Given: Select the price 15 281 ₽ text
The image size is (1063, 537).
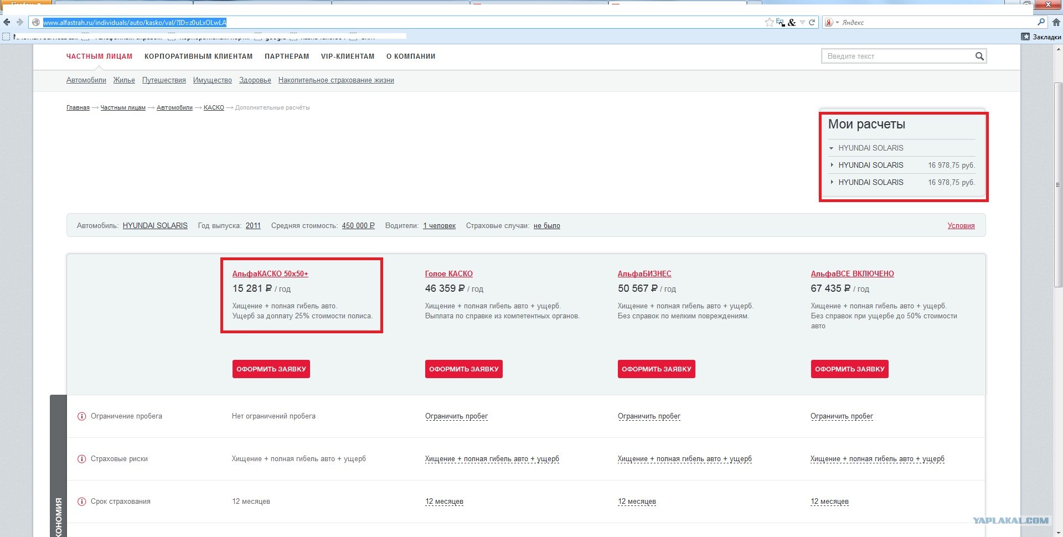Looking at the screenshot, I should (x=252, y=288).
